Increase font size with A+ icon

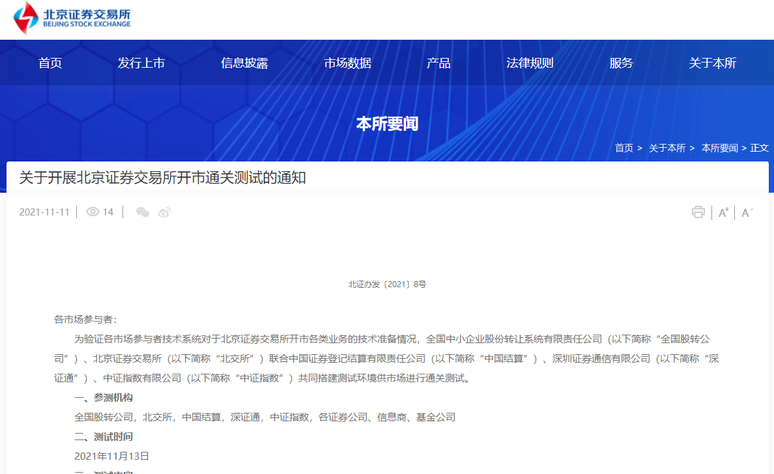(x=724, y=213)
